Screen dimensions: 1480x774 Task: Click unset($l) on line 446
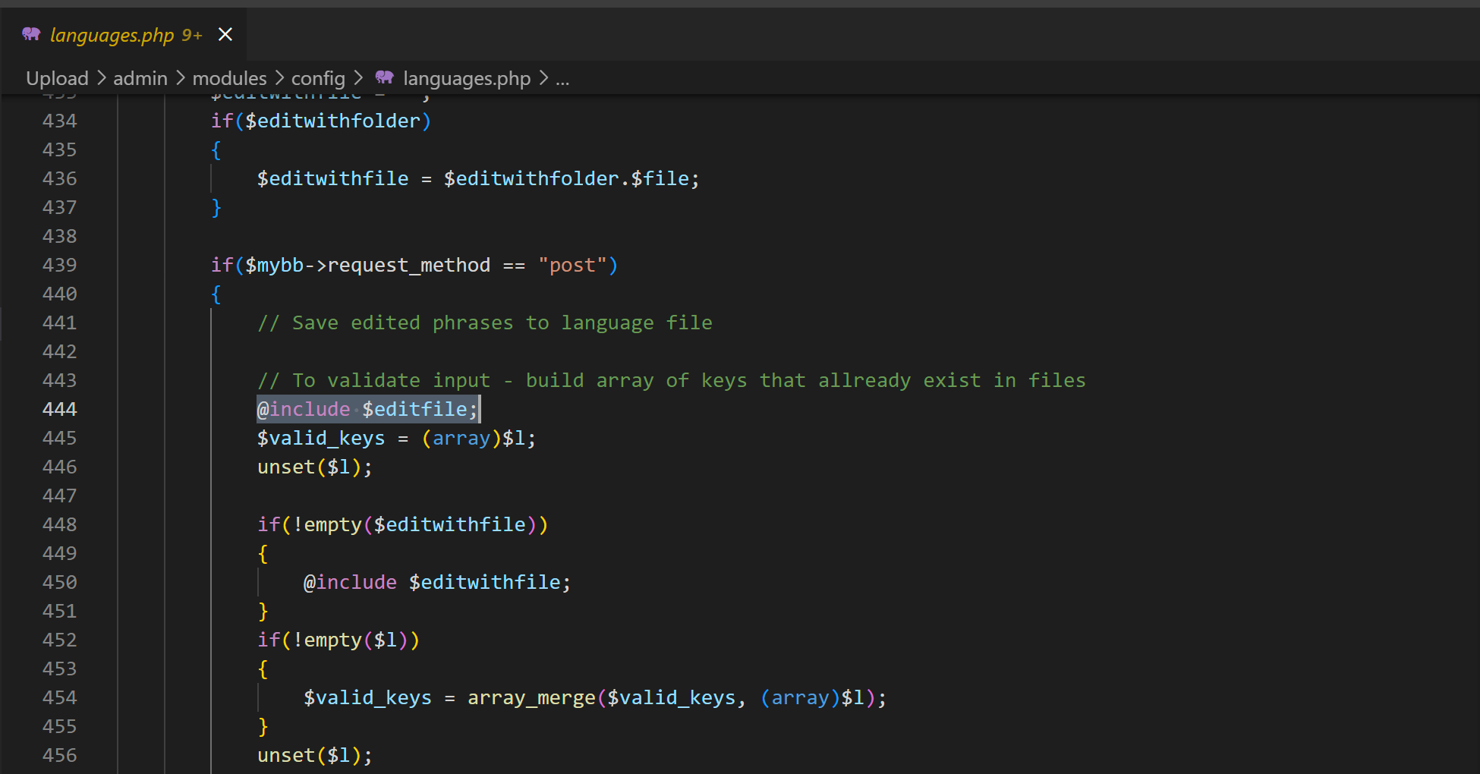(315, 467)
